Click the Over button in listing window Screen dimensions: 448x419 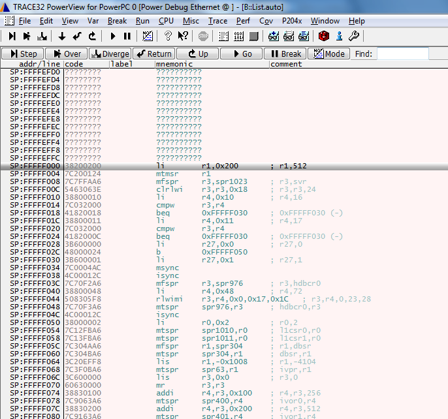click(67, 54)
